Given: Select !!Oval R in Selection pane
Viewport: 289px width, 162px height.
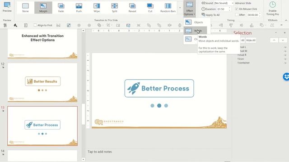Looking at the screenshot, I should click(242, 55).
